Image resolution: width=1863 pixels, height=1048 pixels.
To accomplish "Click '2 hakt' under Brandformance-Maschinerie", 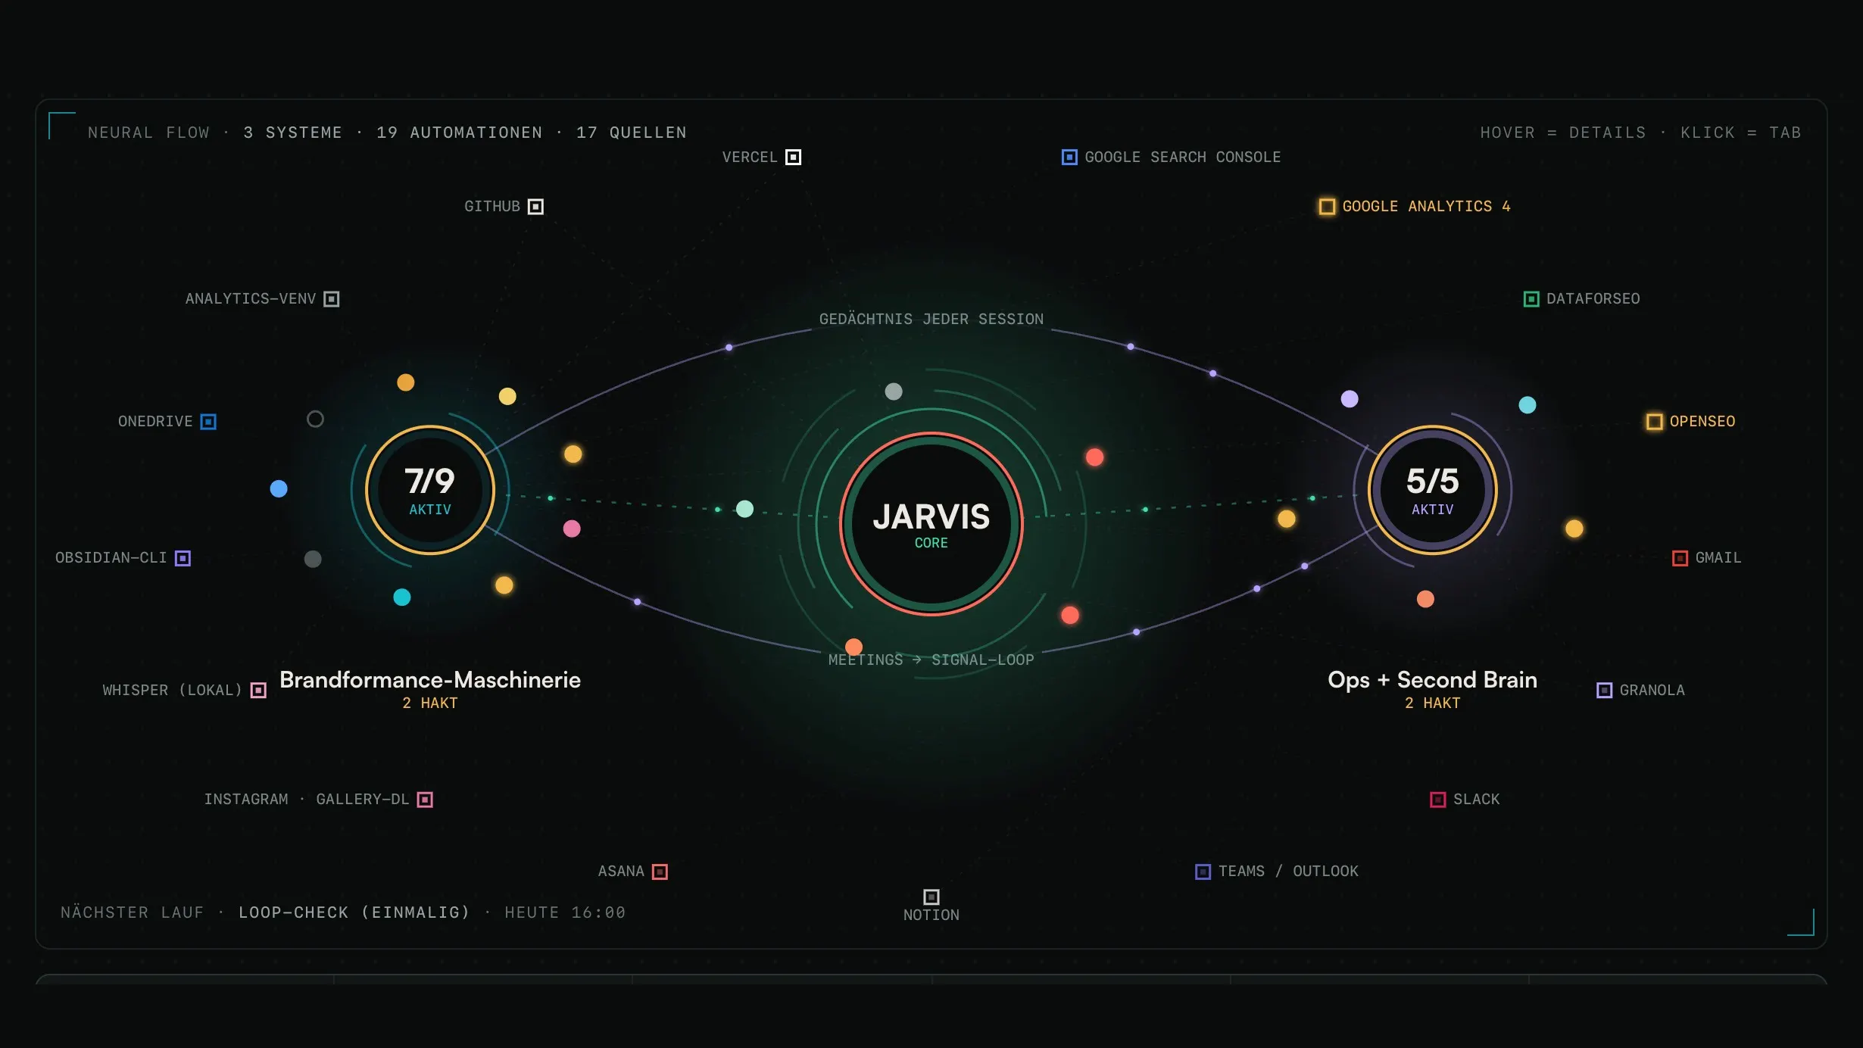I will [430, 703].
